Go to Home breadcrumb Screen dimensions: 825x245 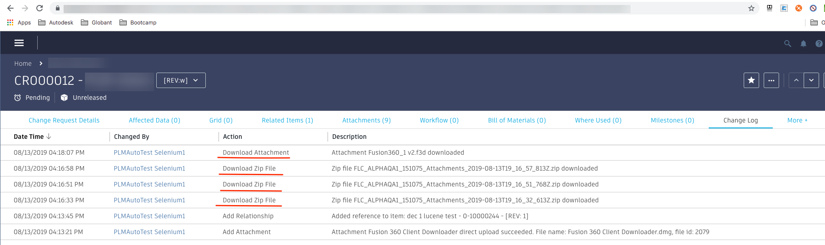pyautogui.click(x=23, y=64)
